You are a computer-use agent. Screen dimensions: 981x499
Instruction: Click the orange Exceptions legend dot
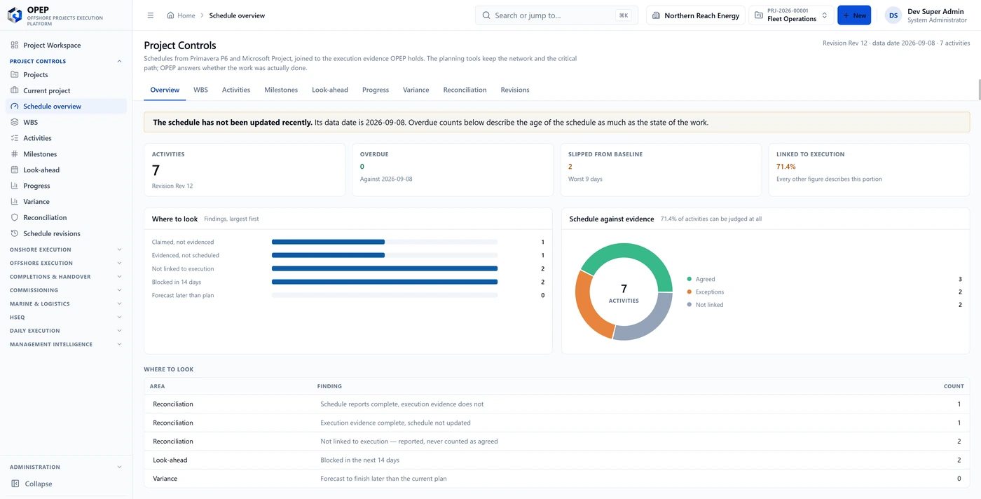point(690,292)
